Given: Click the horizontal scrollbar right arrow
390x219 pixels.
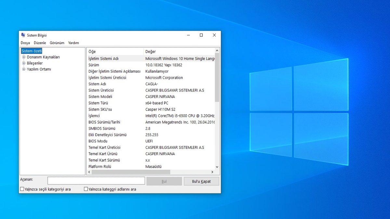Looking at the screenshot, I should tap(213, 172).
